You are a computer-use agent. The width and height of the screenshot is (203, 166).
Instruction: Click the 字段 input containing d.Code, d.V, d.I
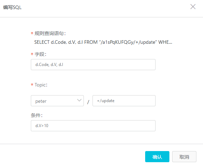93,65
